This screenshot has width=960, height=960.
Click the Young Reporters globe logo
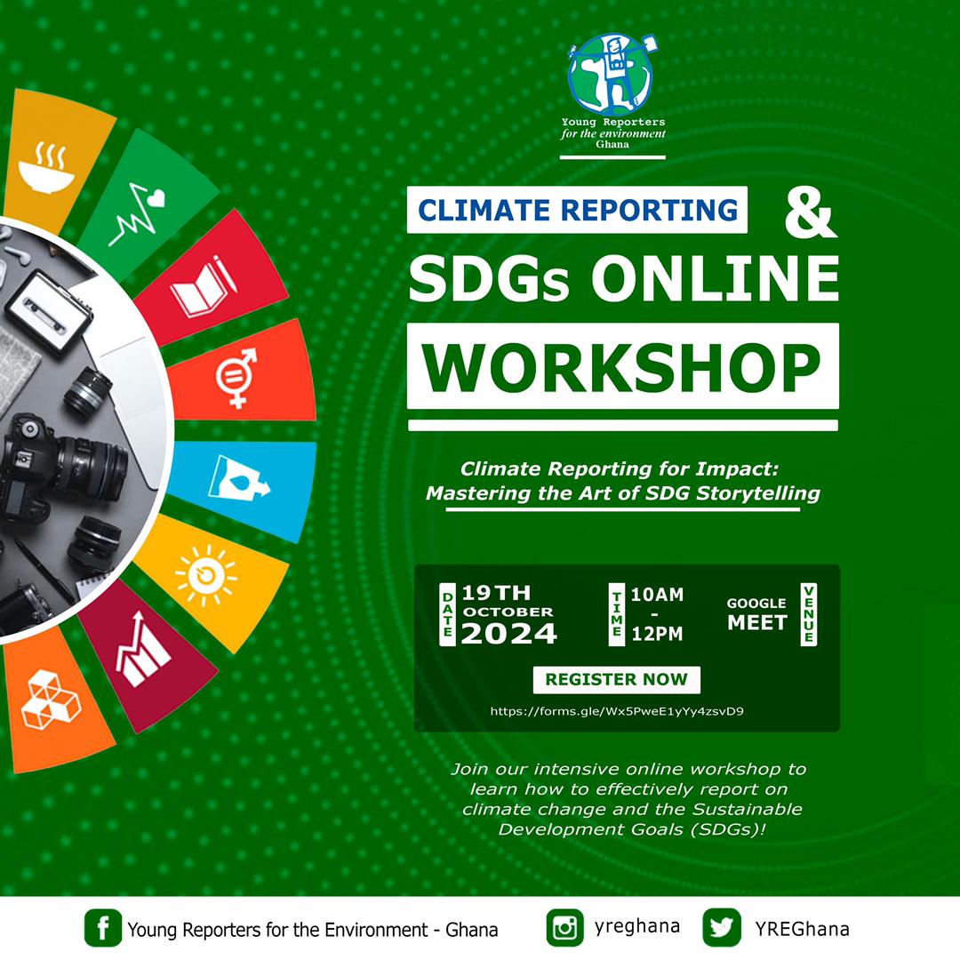[608, 73]
